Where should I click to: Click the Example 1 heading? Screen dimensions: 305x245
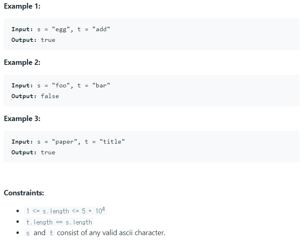[22, 6]
